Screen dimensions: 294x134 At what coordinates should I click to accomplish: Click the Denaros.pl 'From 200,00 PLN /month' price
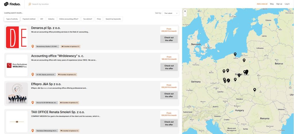click(169, 30)
